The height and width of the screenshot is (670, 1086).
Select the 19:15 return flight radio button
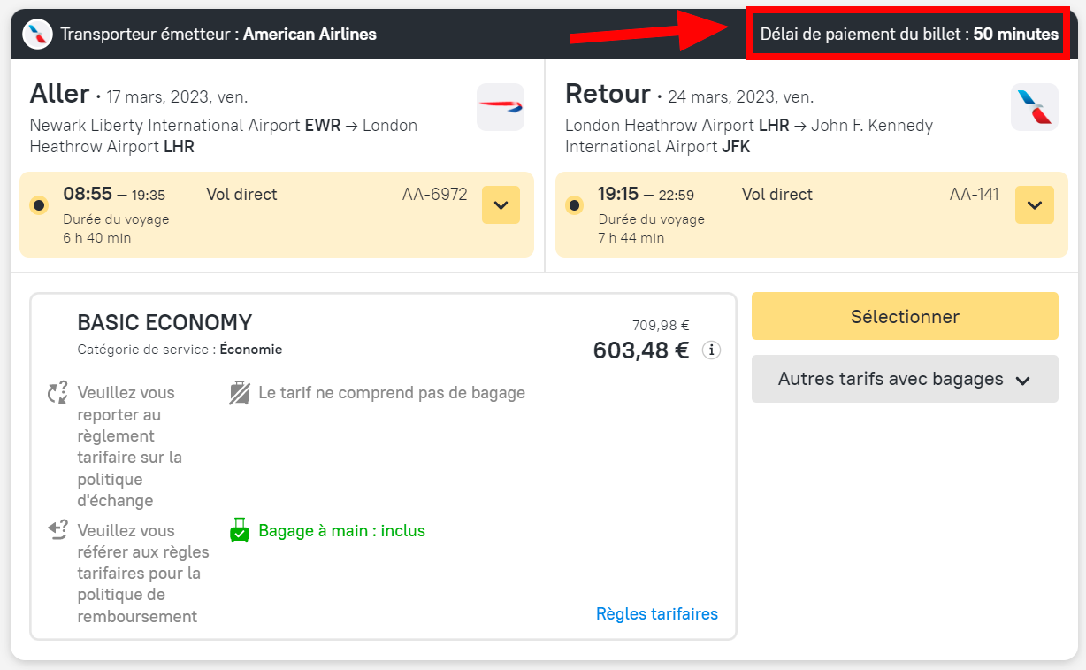pos(575,205)
